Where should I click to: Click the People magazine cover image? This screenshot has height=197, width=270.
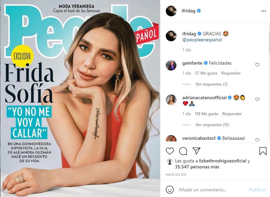click(x=80, y=98)
